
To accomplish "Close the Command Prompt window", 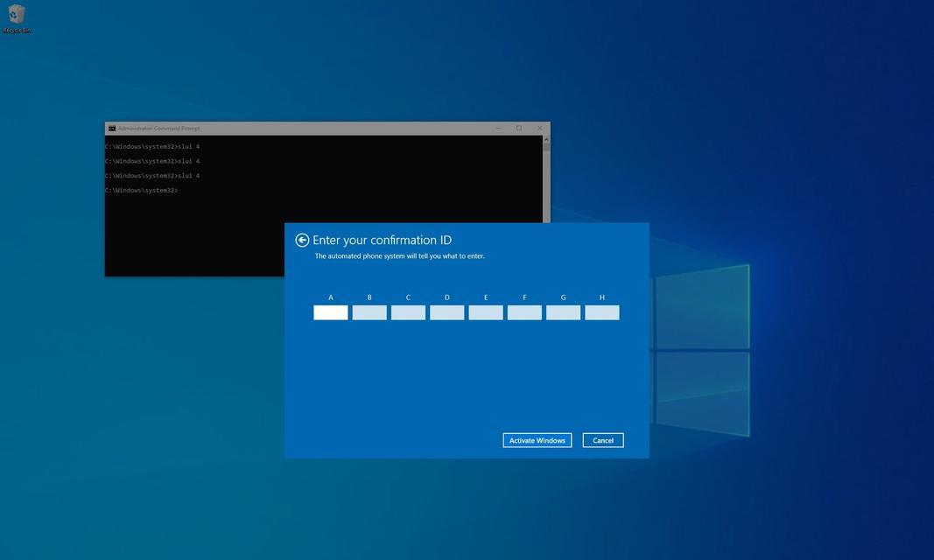I will (x=540, y=129).
